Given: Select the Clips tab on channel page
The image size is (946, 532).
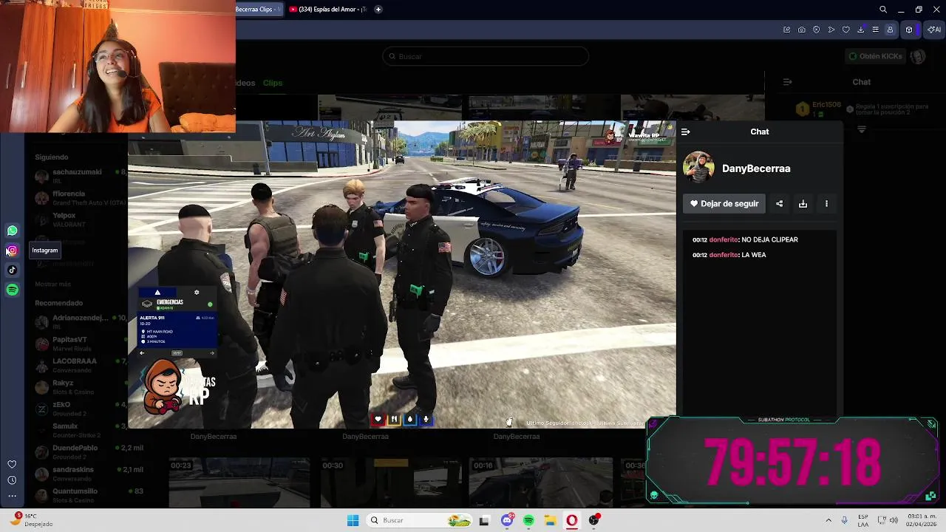Looking at the screenshot, I should 273,83.
